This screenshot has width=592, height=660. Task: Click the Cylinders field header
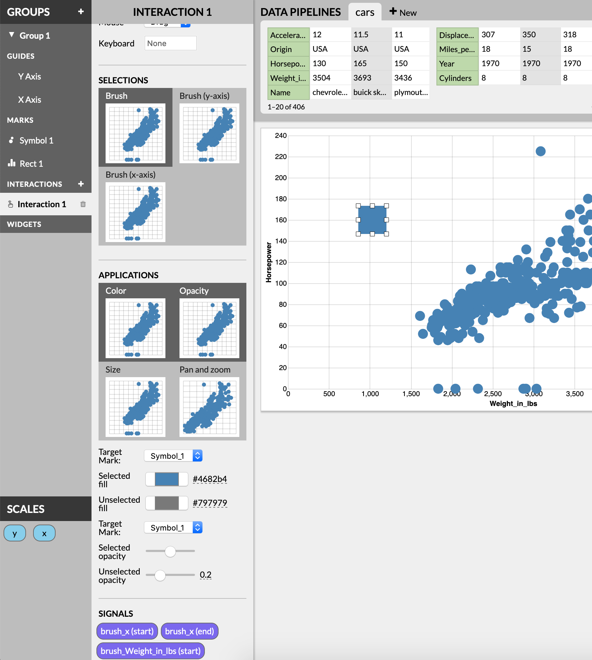click(x=458, y=78)
